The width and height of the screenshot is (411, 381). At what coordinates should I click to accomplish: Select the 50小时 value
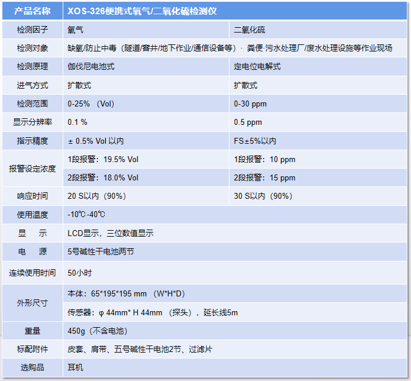(80, 273)
